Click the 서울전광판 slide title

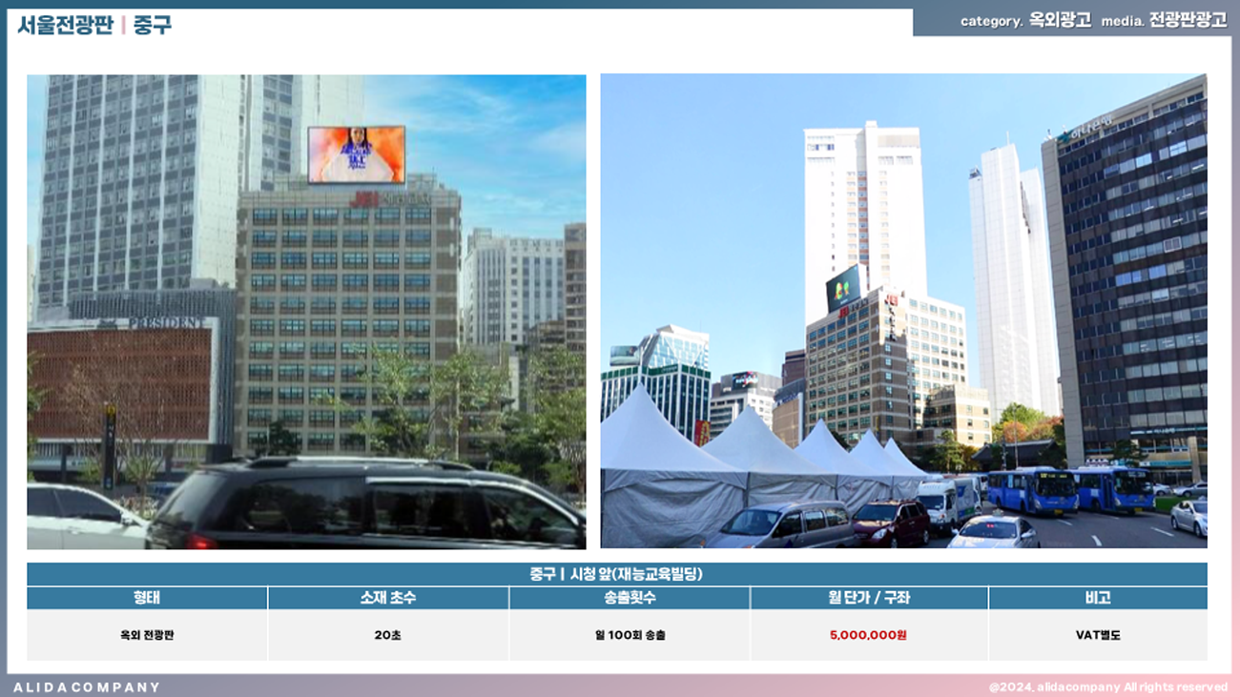tap(62, 25)
